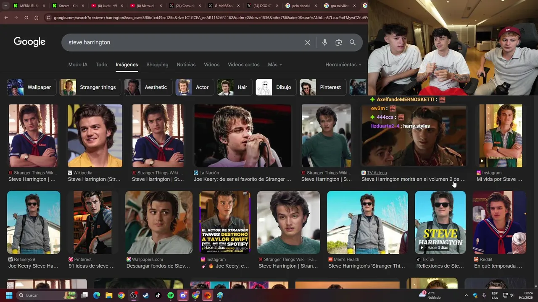538x302 pixels.
Task: Open the Windows Start menu
Action: tap(9, 295)
